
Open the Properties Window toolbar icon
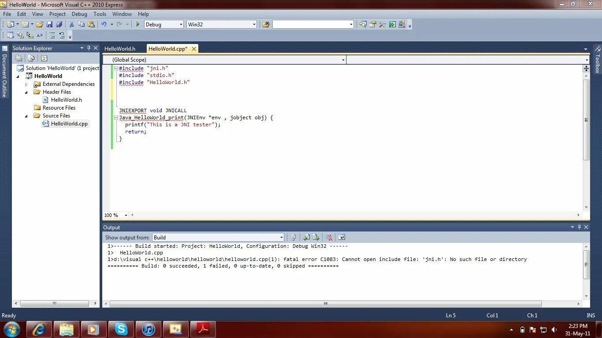click(372, 25)
